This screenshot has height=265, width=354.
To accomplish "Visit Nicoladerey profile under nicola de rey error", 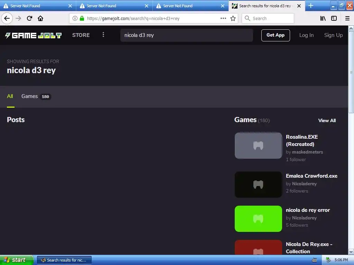I will [304, 218].
